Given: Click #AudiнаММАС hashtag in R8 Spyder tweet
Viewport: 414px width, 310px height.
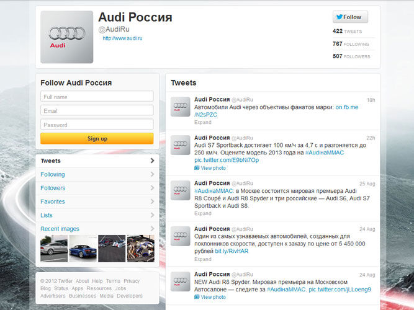Looking at the screenshot, I should tap(287, 290).
